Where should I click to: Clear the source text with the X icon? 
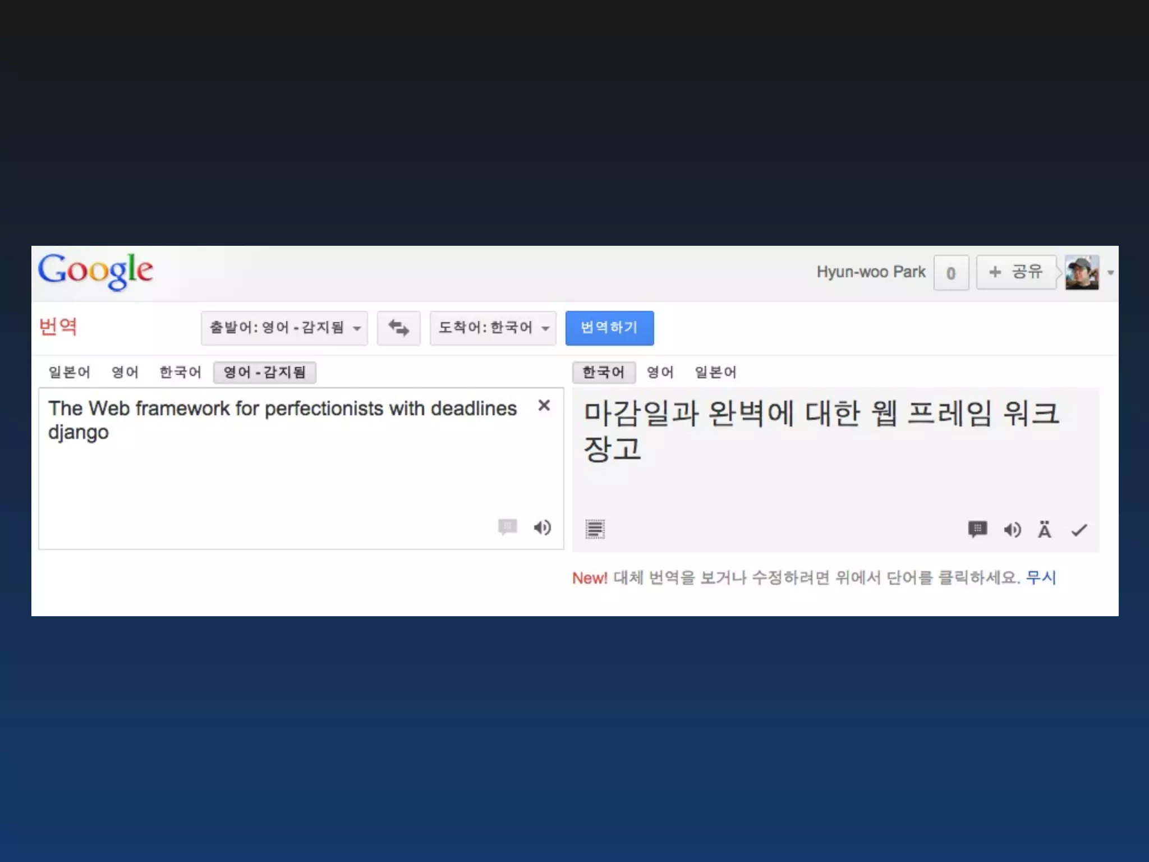pyautogui.click(x=544, y=405)
